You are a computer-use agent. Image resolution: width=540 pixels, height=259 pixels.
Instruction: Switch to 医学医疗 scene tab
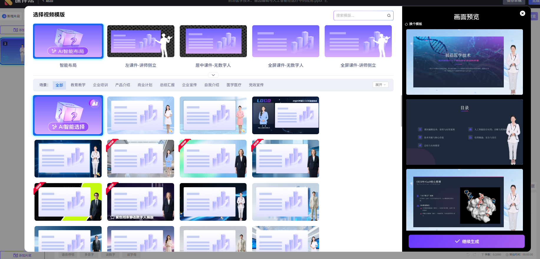[x=234, y=85]
